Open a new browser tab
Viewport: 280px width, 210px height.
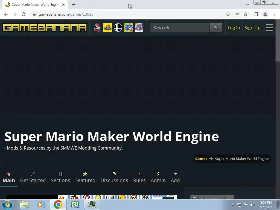74,5
